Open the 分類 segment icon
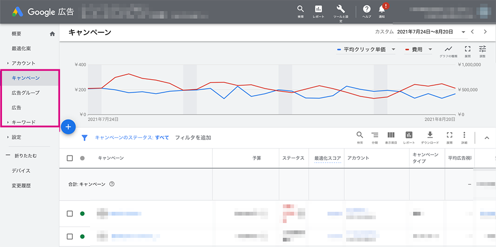 click(374, 135)
